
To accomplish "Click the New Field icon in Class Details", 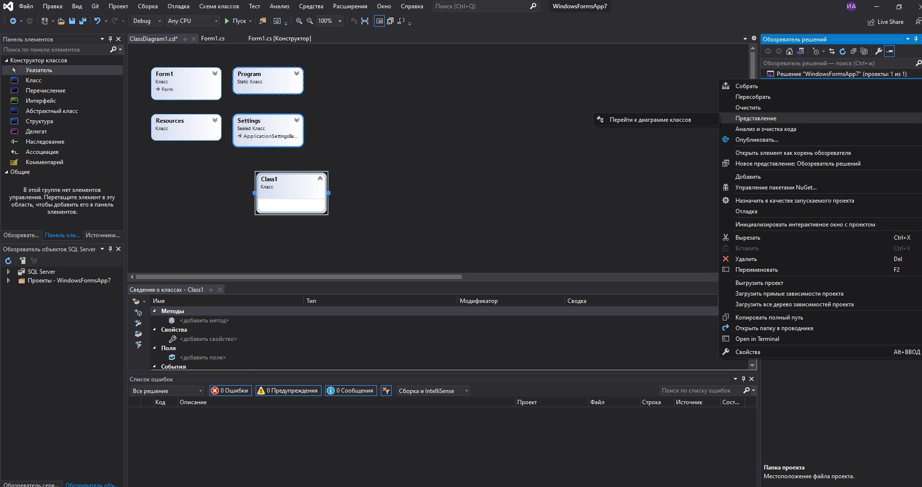I will 138,334.
